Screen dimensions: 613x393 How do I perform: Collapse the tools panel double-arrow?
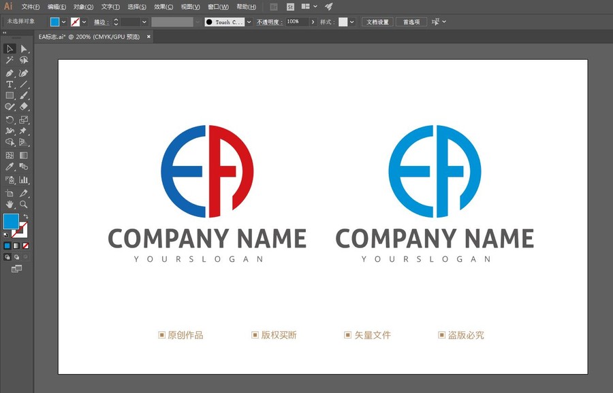[4, 33]
